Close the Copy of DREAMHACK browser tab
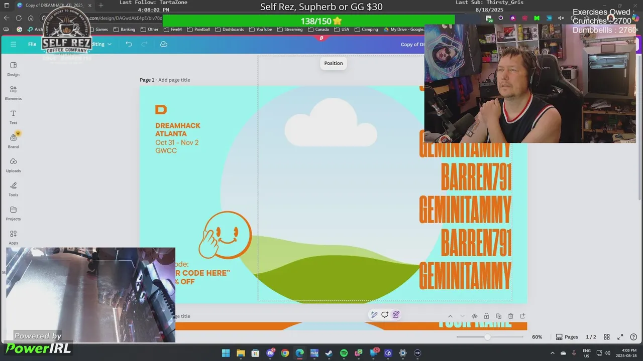The image size is (643, 361). [x=90, y=6]
